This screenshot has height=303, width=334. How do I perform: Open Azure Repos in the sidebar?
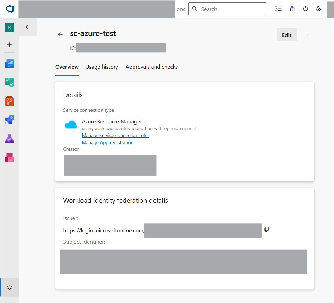(x=10, y=101)
